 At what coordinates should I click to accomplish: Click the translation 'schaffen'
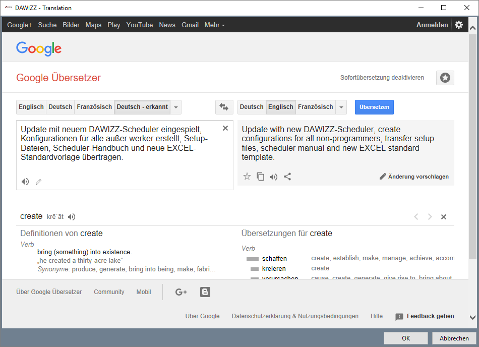pos(274,258)
